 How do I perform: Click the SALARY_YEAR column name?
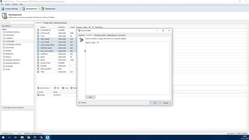45,63
